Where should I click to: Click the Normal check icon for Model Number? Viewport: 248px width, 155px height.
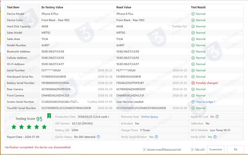(x=193, y=45)
